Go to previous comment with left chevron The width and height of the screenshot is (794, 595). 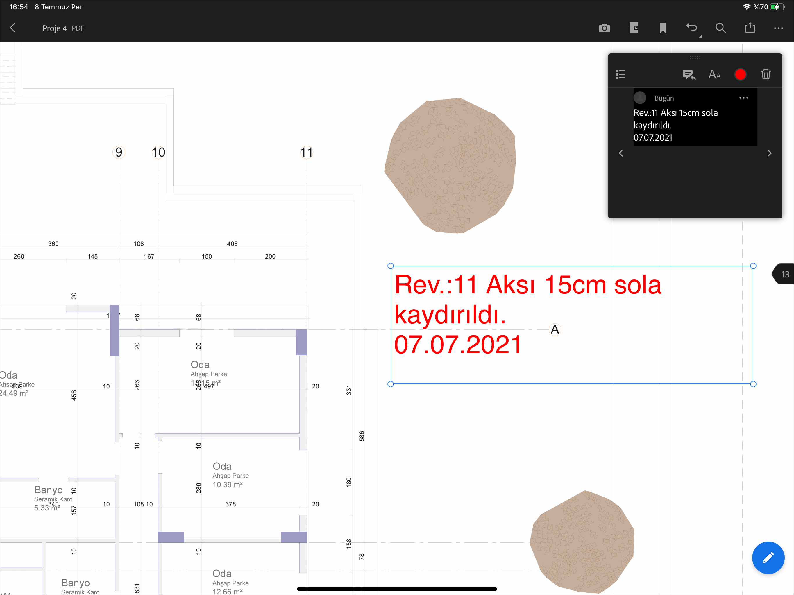point(621,153)
